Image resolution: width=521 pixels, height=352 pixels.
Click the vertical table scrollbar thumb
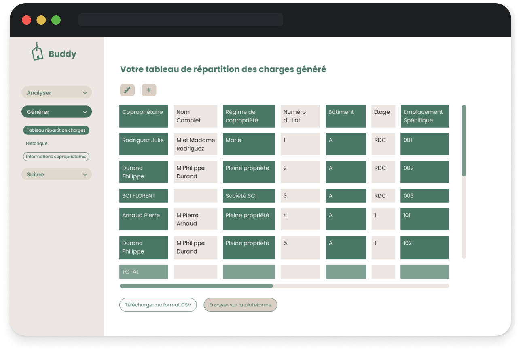(x=464, y=140)
